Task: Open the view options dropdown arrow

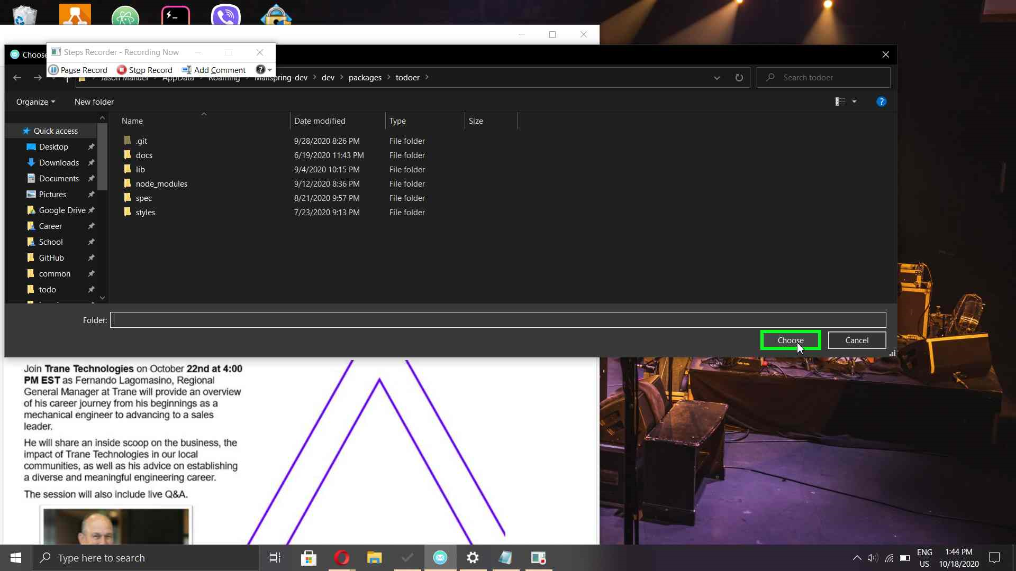Action: tap(854, 102)
